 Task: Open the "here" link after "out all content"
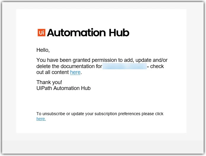pos(75,72)
